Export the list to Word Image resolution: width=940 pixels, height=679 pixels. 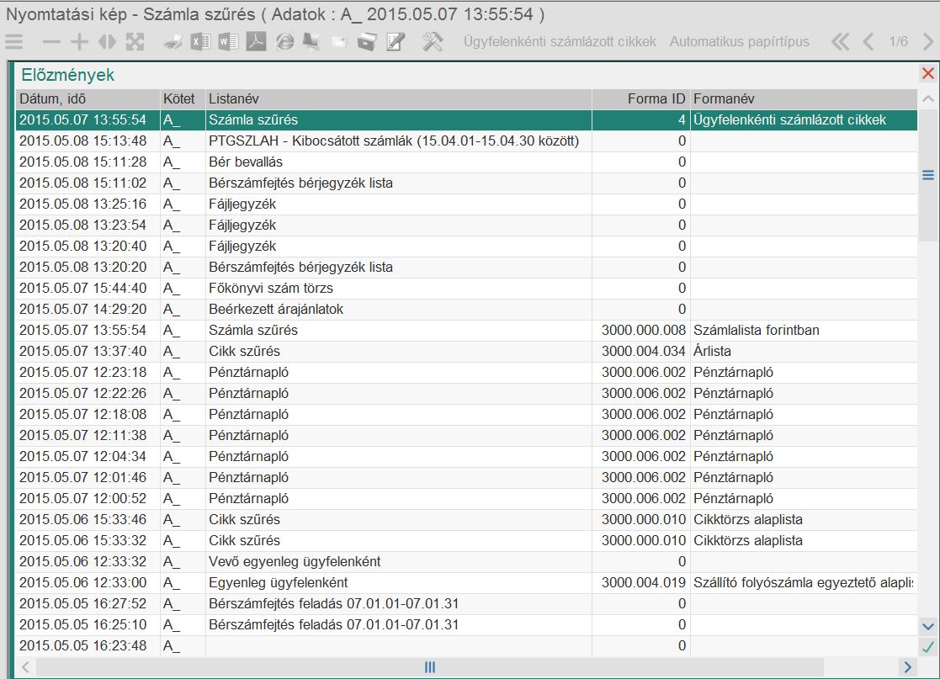[x=228, y=42]
